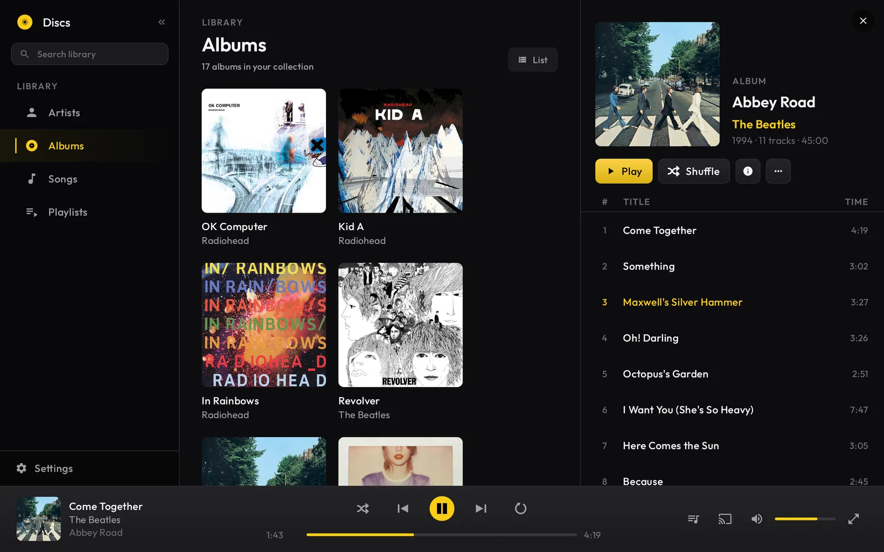The image size is (884, 552).
Task: Focus the Search library field
Action: click(x=90, y=54)
